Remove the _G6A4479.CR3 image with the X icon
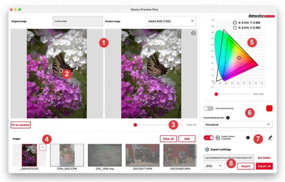285x182 pixels. [x=42, y=147]
